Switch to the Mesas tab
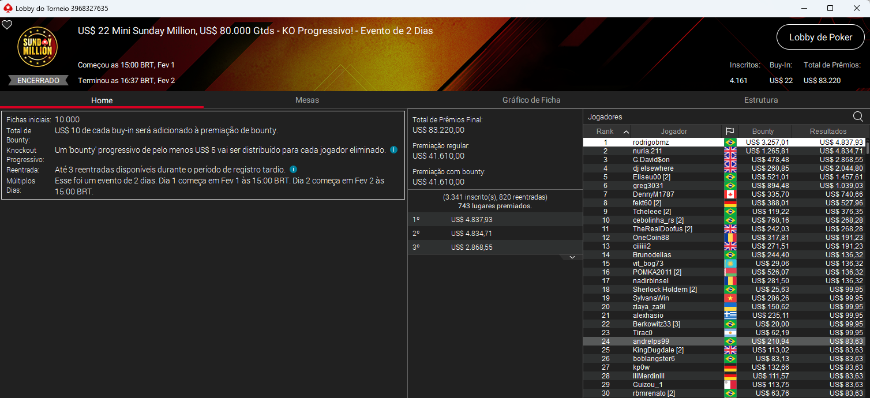Screen dimensions: 870x398 pos(307,100)
